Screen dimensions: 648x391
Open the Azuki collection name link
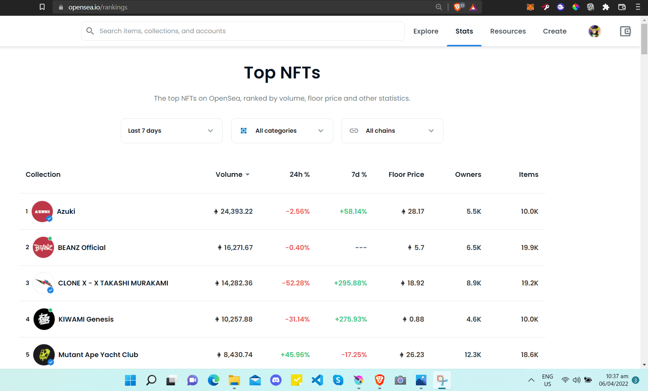pos(66,212)
